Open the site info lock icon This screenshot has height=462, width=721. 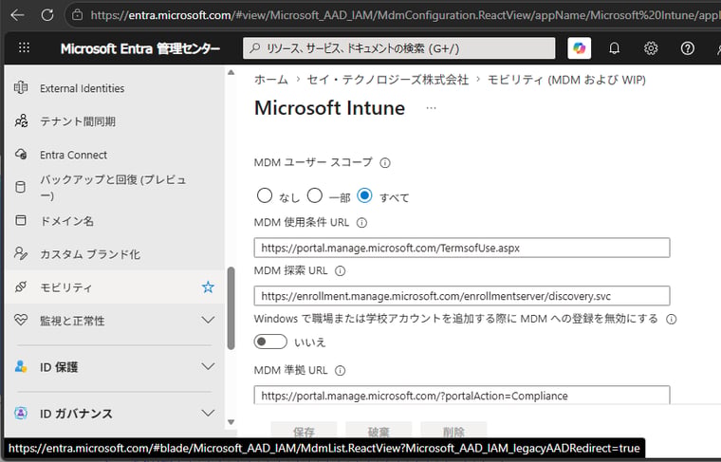click(x=77, y=15)
